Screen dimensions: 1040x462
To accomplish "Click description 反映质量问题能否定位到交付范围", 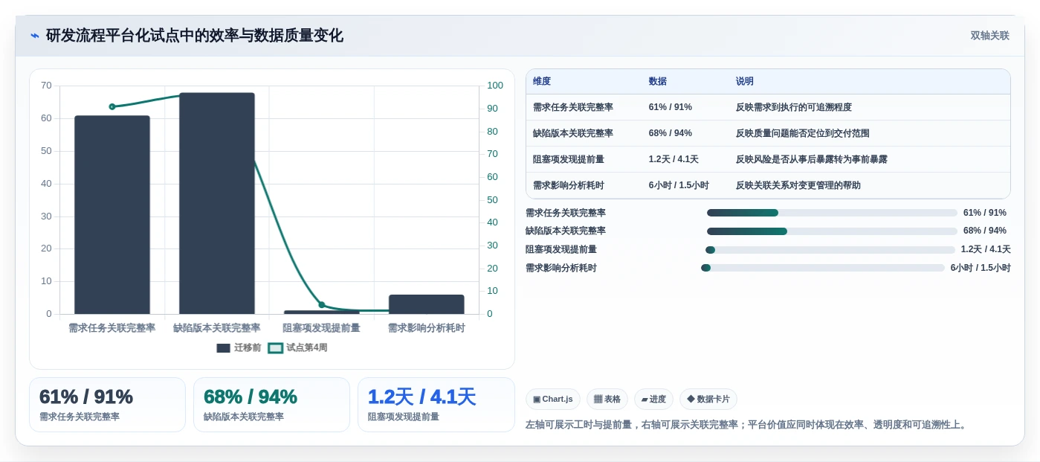I will point(803,133).
